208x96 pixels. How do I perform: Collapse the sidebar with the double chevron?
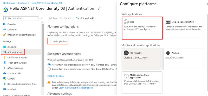pos(41,18)
